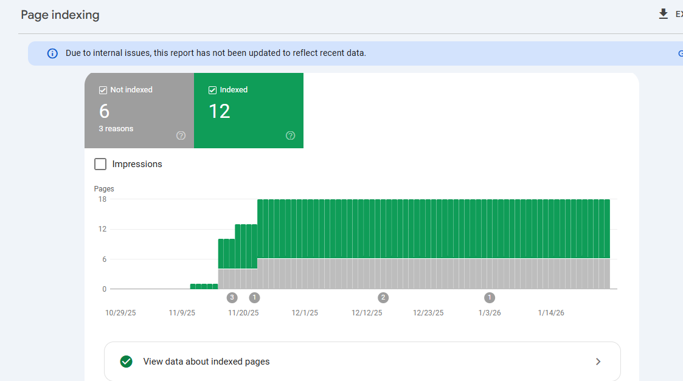Click the Pages axis title
This screenshot has width=683, height=381.
[x=104, y=189]
